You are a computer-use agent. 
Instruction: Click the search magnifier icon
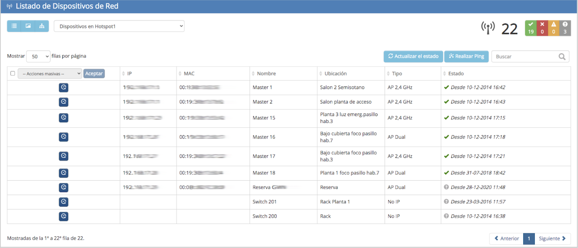(562, 57)
